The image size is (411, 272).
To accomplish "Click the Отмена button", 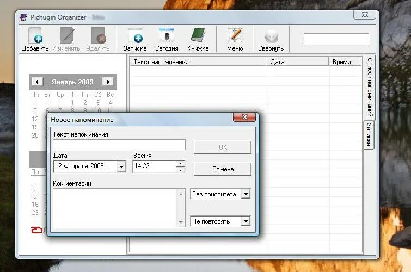I will (223, 169).
